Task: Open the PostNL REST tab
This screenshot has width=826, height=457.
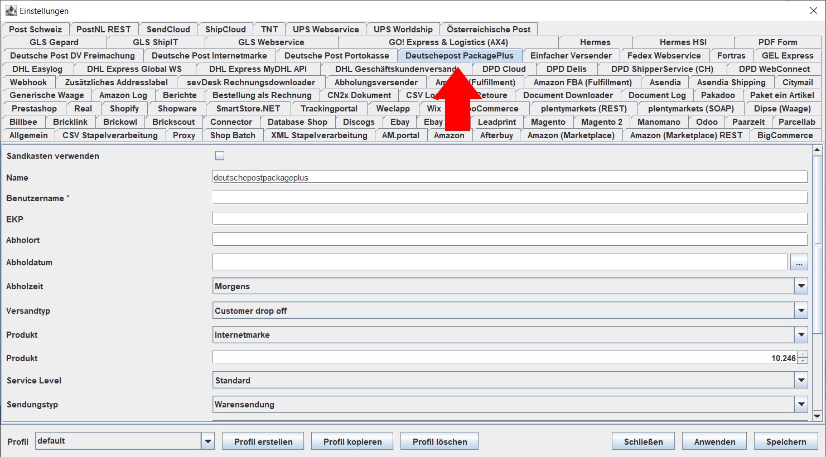Action: (104, 29)
